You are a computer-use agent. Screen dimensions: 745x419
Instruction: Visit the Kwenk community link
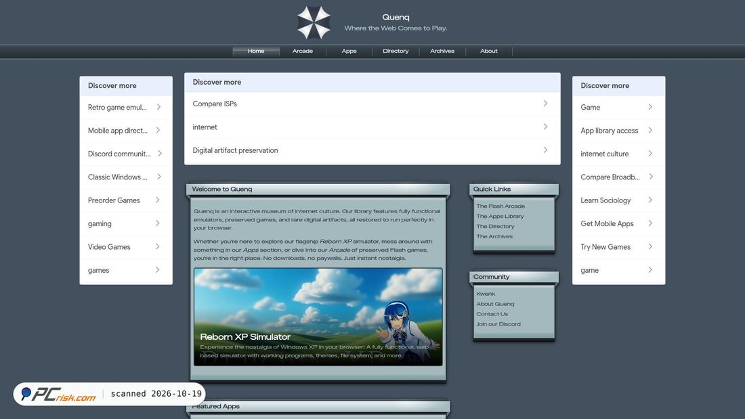tap(486, 294)
